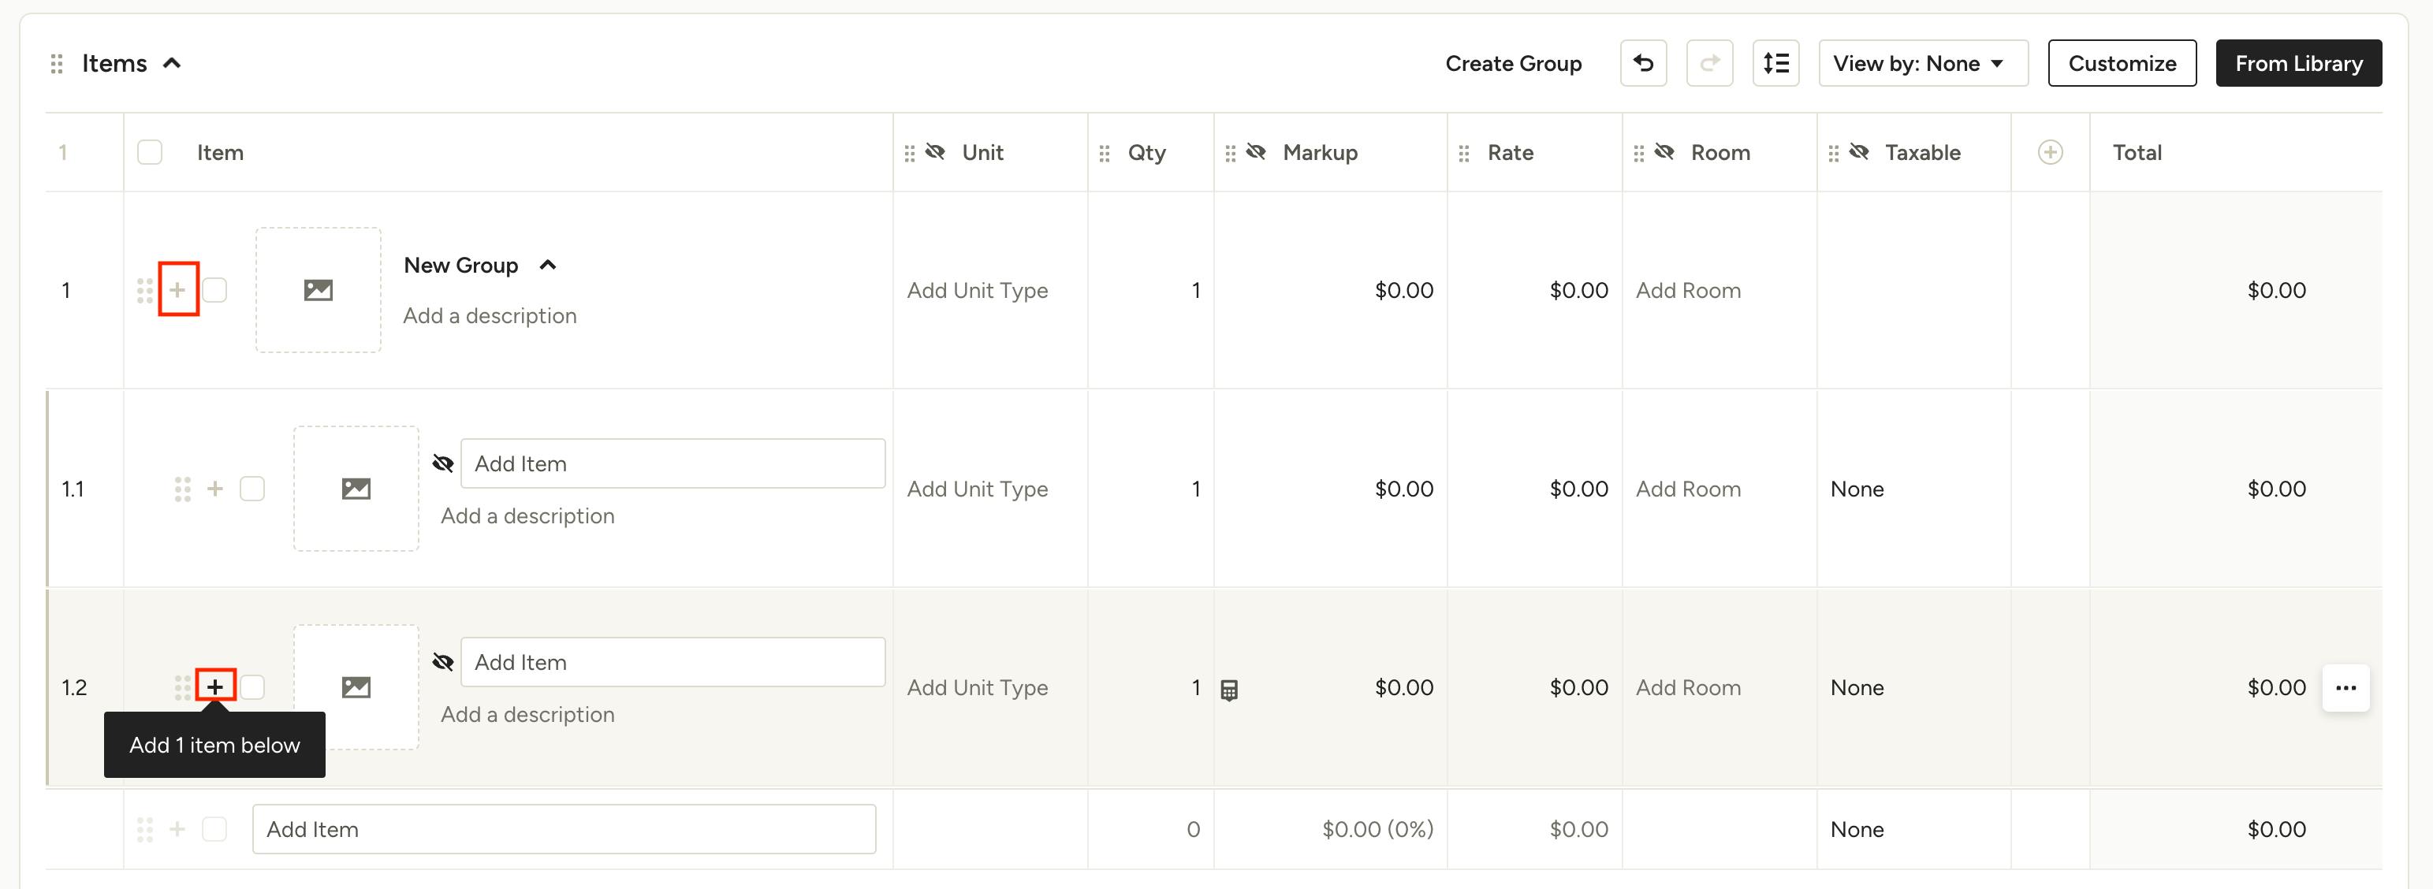Click the From Library button
The height and width of the screenshot is (889, 2433).
2299,62
